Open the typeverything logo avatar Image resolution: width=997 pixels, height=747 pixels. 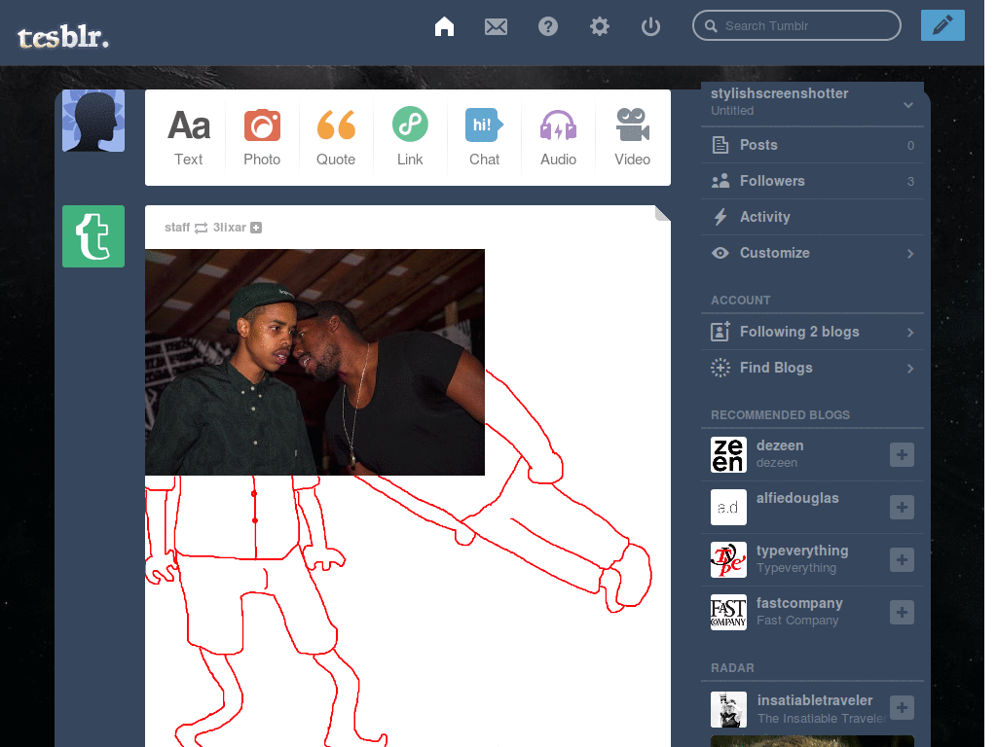point(728,559)
